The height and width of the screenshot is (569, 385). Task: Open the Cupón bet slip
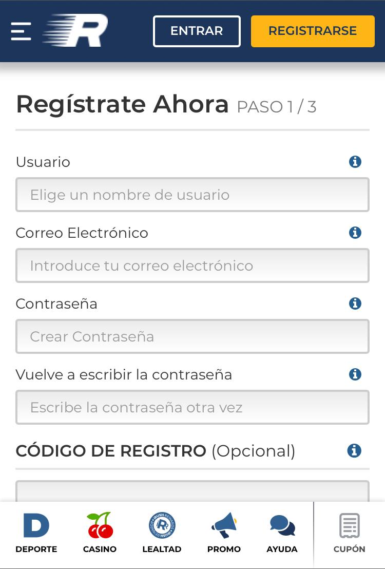349,533
